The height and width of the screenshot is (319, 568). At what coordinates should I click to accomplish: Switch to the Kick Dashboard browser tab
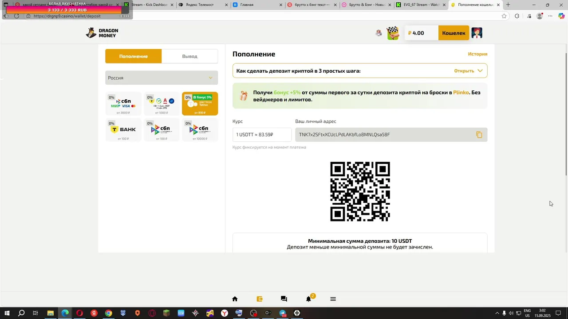click(x=148, y=5)
